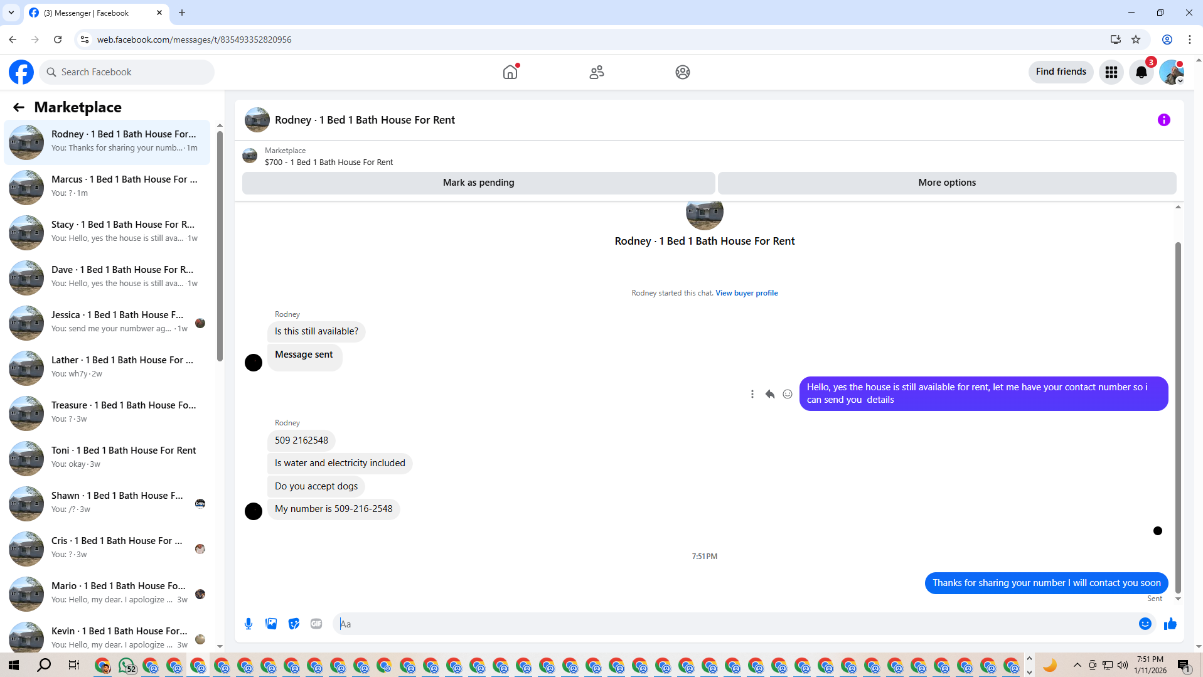Open the tab search dropdown arrow
The width and height of the screenshot is (1203, 677).
coord(11,13)
